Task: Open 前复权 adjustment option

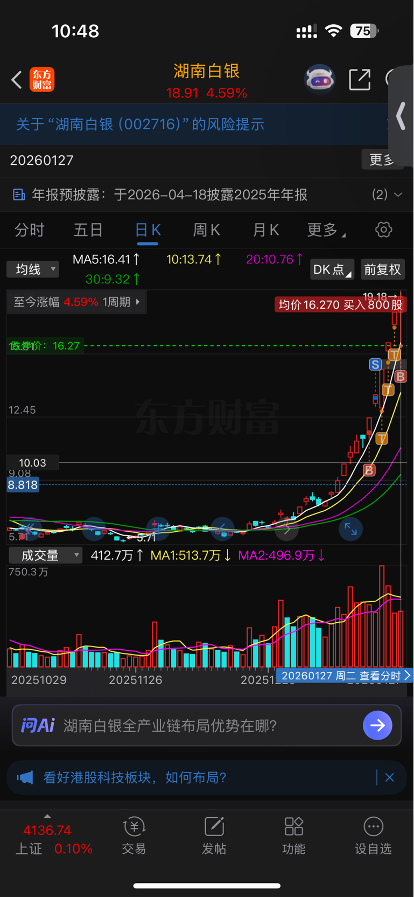Action: [x=382, y=269]
